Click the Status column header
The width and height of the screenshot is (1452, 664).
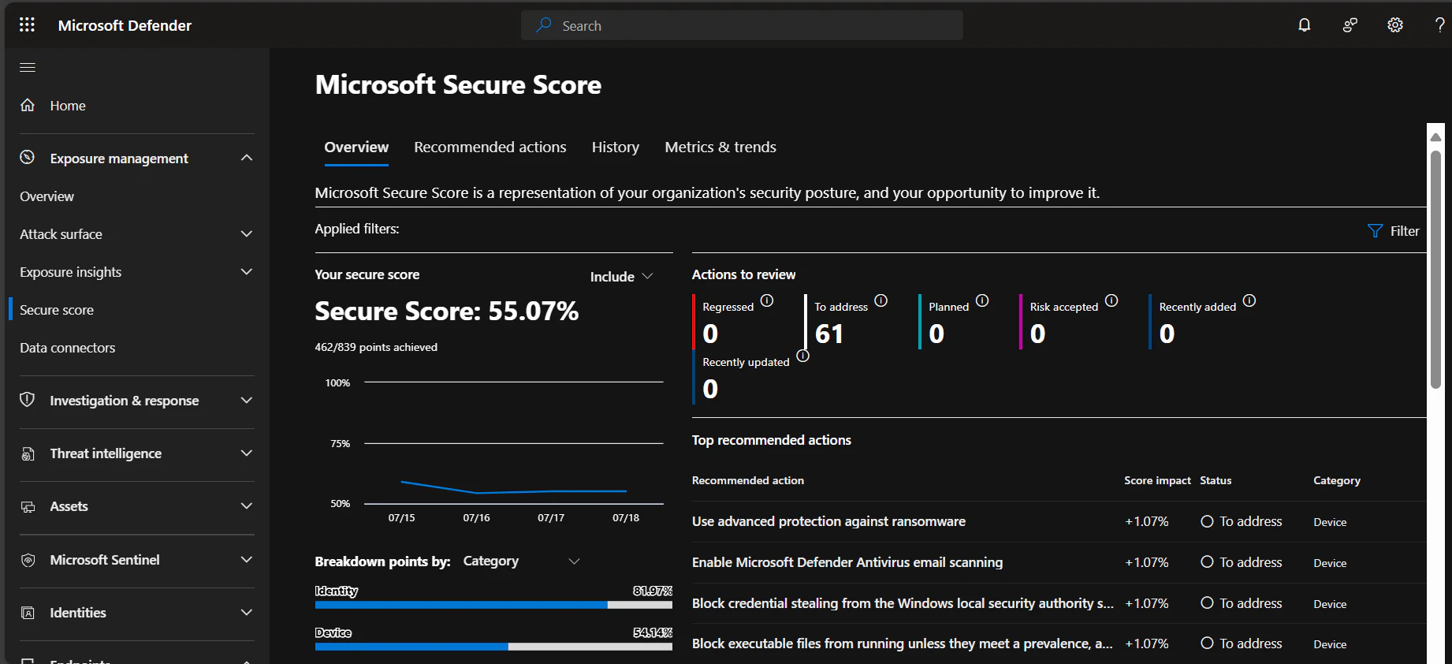(x=1216, y=480)
